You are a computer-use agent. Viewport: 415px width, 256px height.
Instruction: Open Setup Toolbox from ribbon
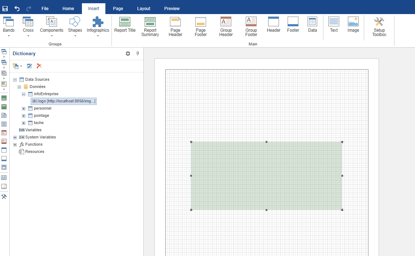379,26
